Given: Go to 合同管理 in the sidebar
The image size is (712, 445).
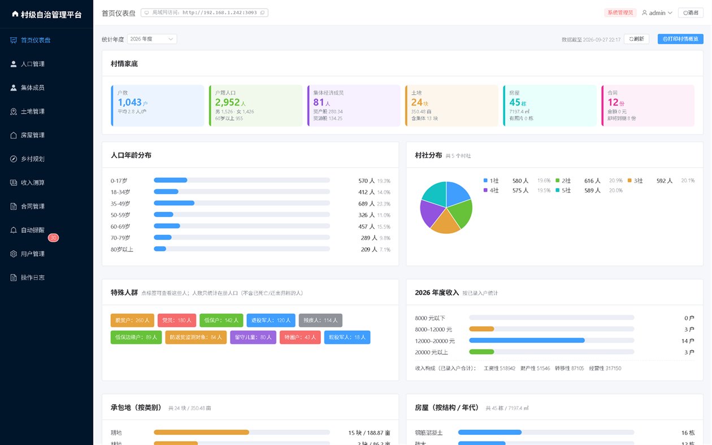Looking at the screenshot, I should [46, 207].
